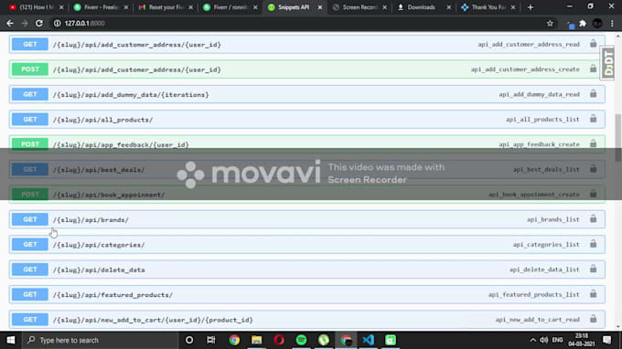Click the lock icon on api_brands_list row
The image size is (622, 349).
coord(593,219)
